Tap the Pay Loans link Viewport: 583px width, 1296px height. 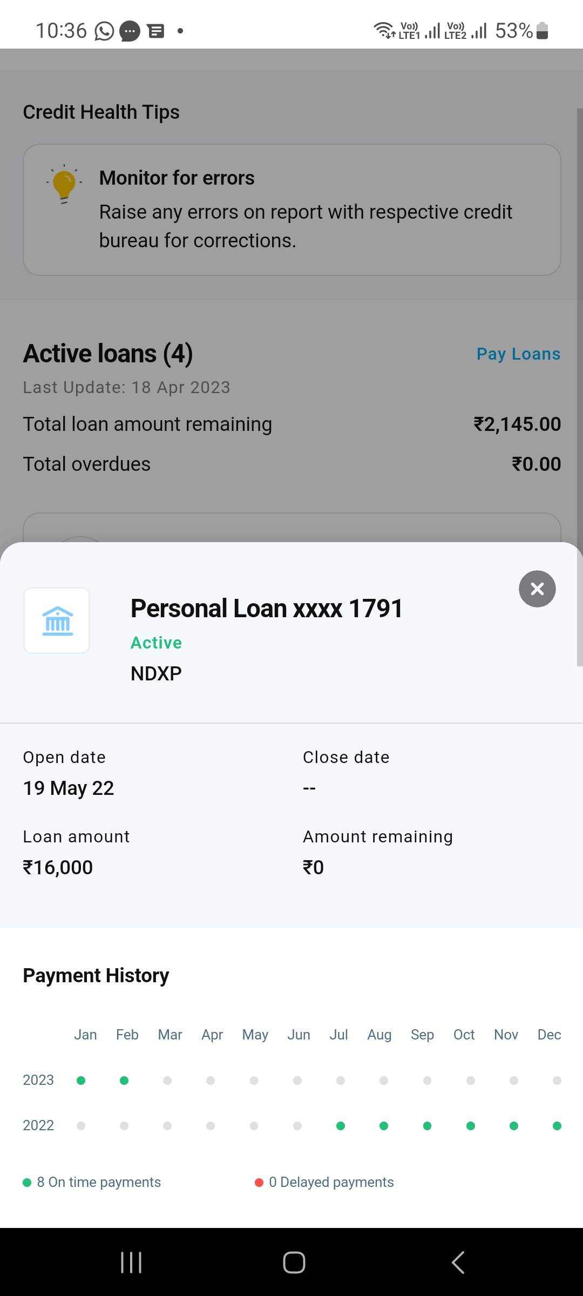point(518,354)
